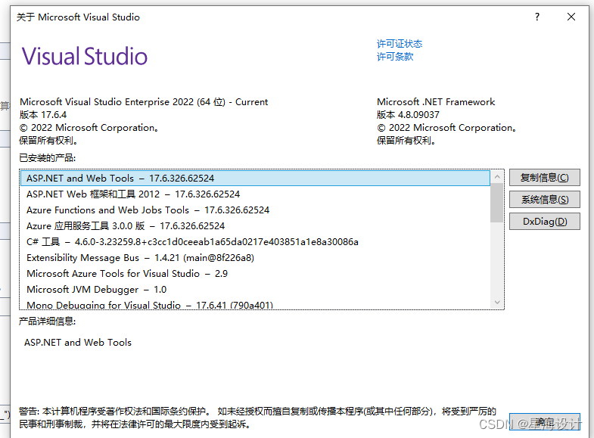Click the installed products scrollbar thumb
This screenshot has height=438, width=594.
(x=496, y=203)
